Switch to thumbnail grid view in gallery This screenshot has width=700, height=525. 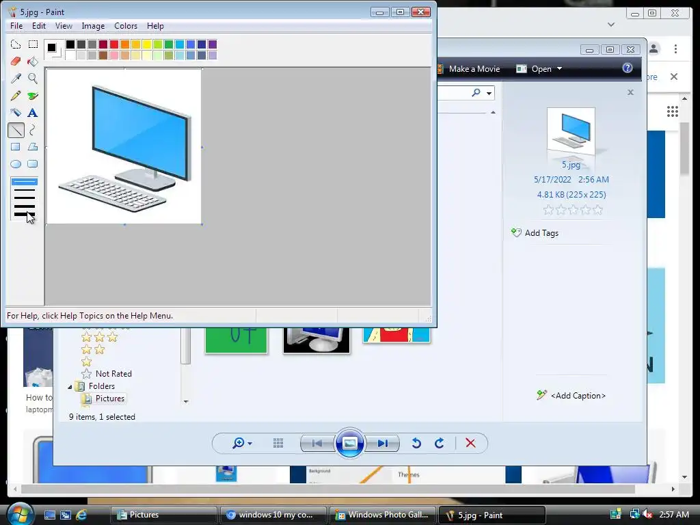click(278, 443)
